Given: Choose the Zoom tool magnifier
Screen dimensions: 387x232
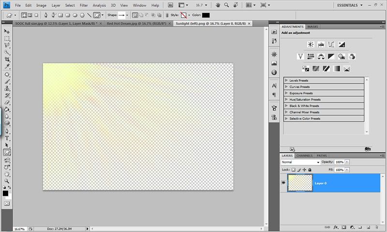Looking at the screenshot, I should click(7, 180).
